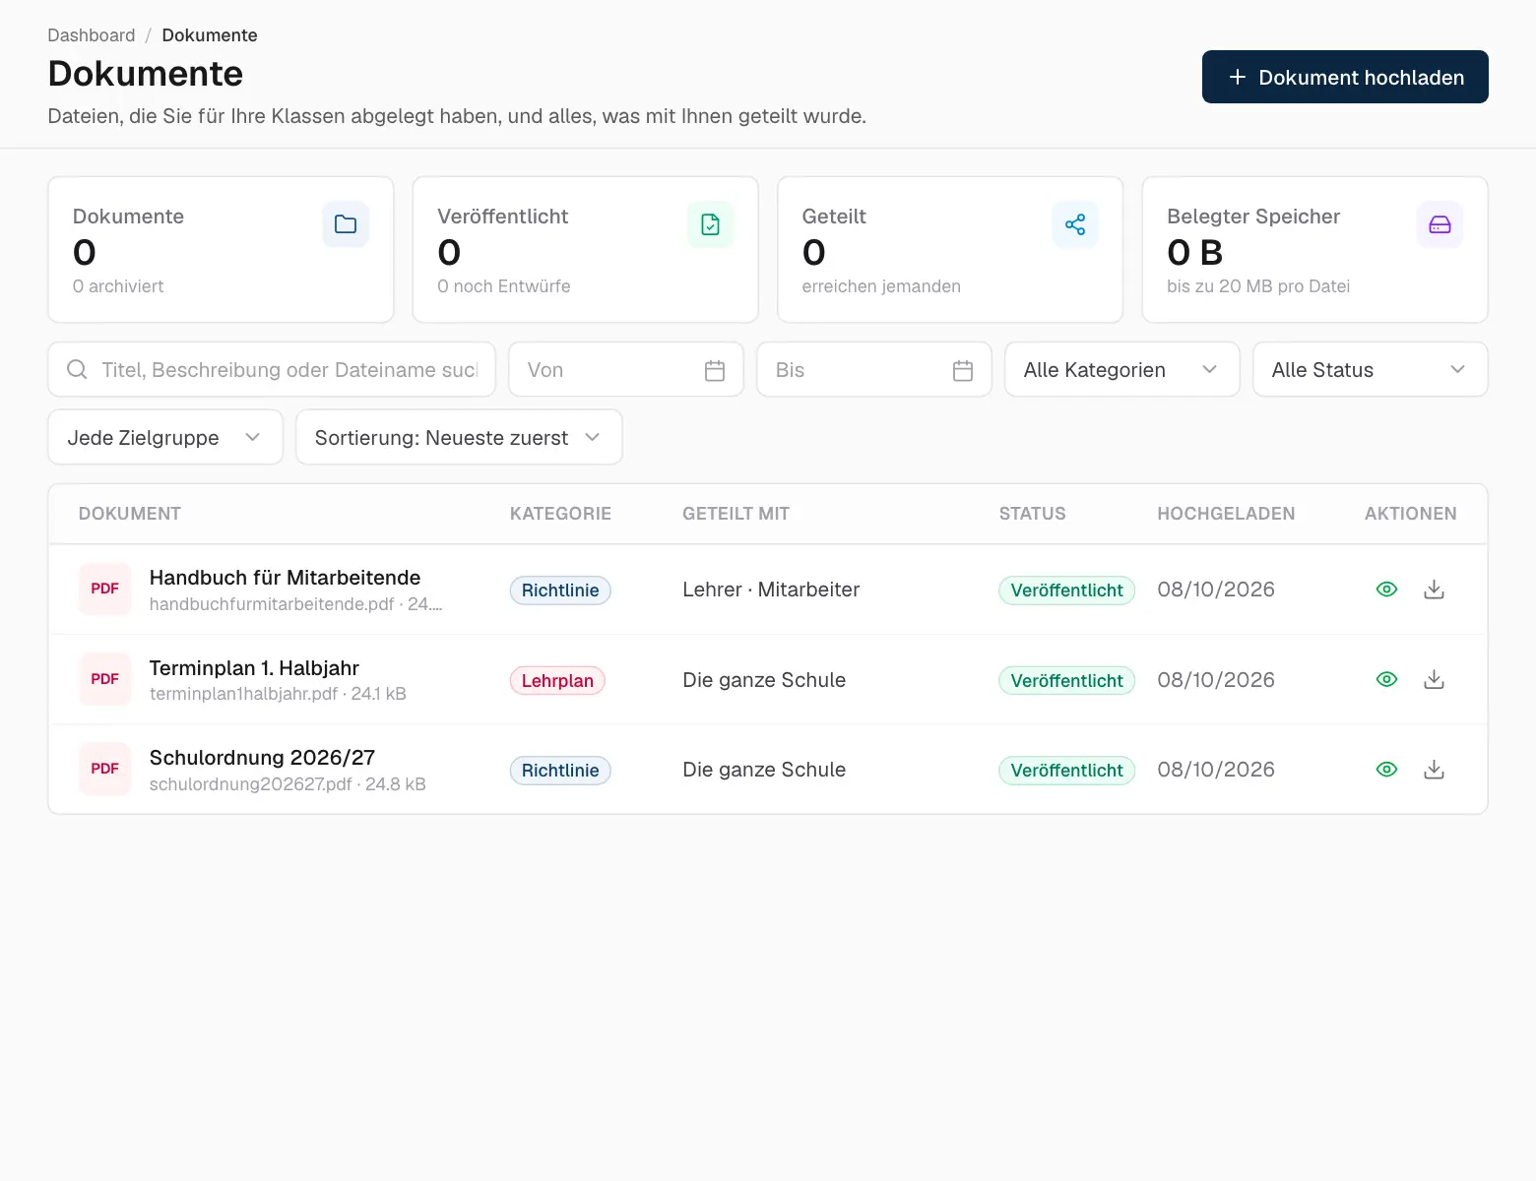The height and width of the screenshot is (1181, 1536).
Task: Click the share icon in Geteilt card
Action: tap(1075, 224)
